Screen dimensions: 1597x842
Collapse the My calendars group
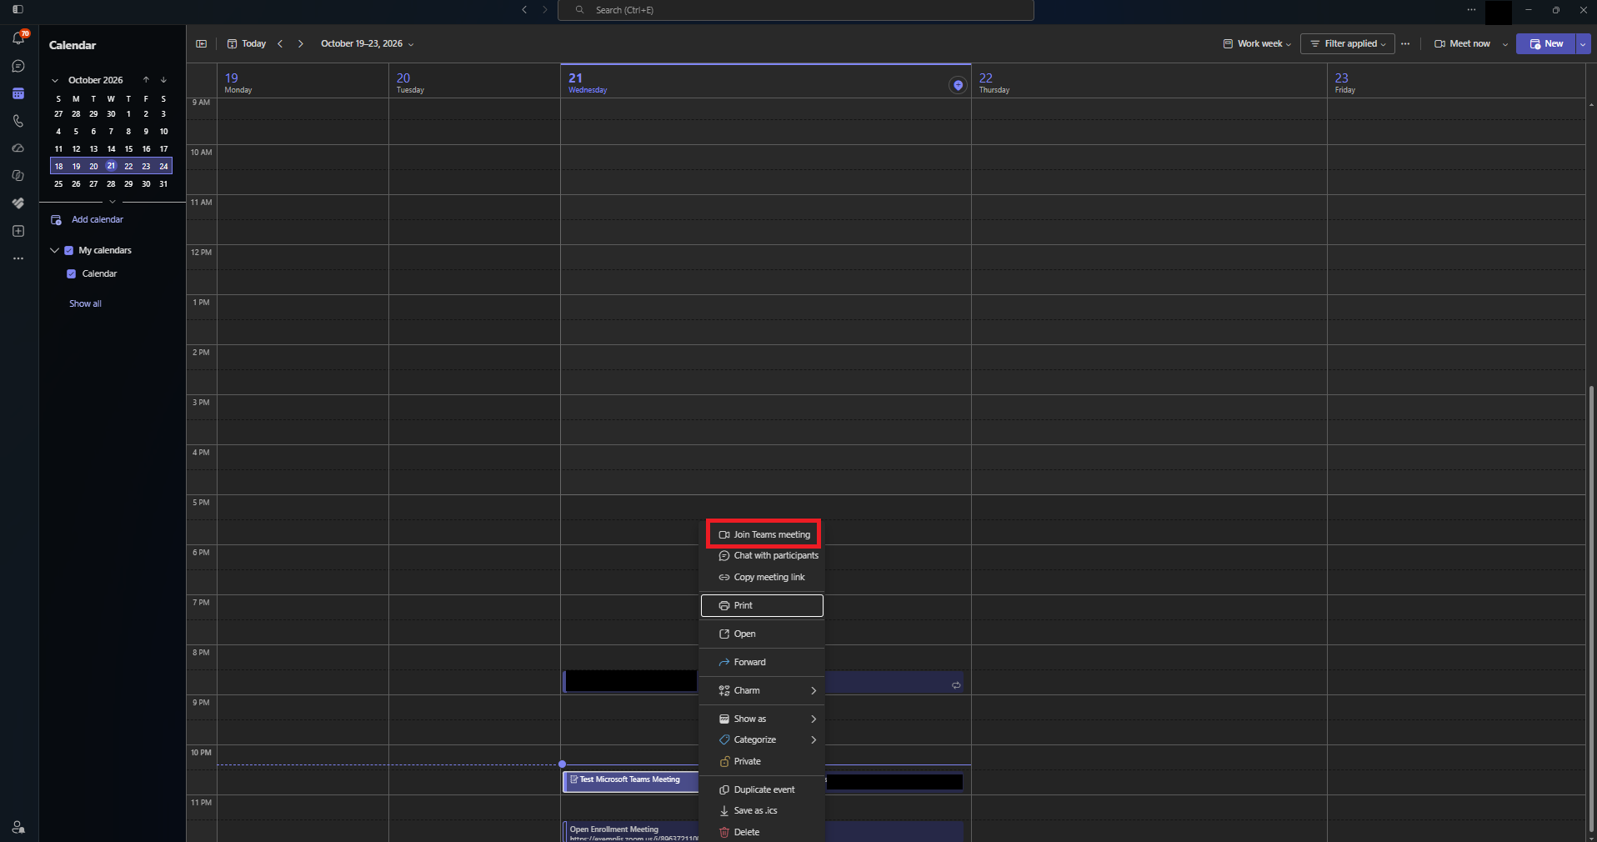55,250
